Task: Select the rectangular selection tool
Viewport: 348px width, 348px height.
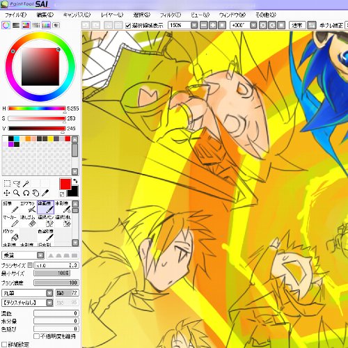Action: tap(7, 184)
